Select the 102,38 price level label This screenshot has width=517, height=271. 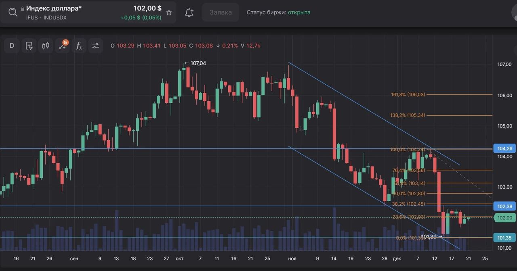coord(504,206)
